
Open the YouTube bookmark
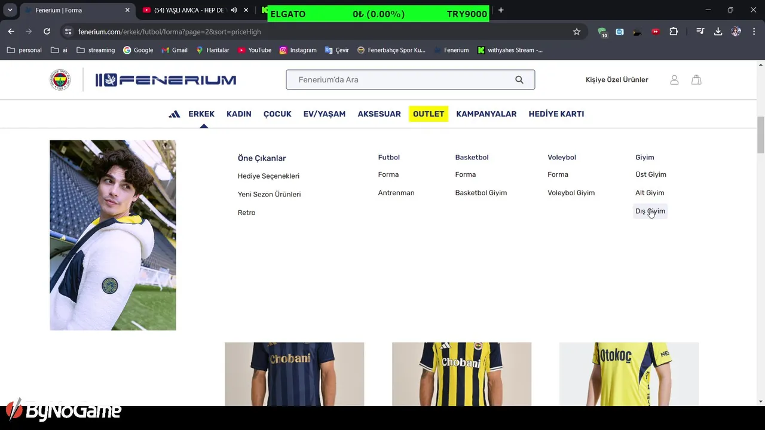click(x=255, y=50)
